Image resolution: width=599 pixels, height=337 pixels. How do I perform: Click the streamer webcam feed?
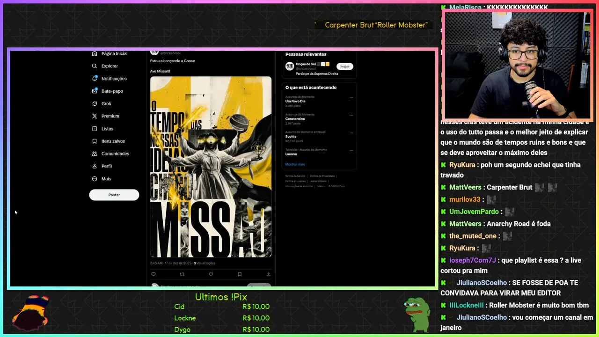517,65
